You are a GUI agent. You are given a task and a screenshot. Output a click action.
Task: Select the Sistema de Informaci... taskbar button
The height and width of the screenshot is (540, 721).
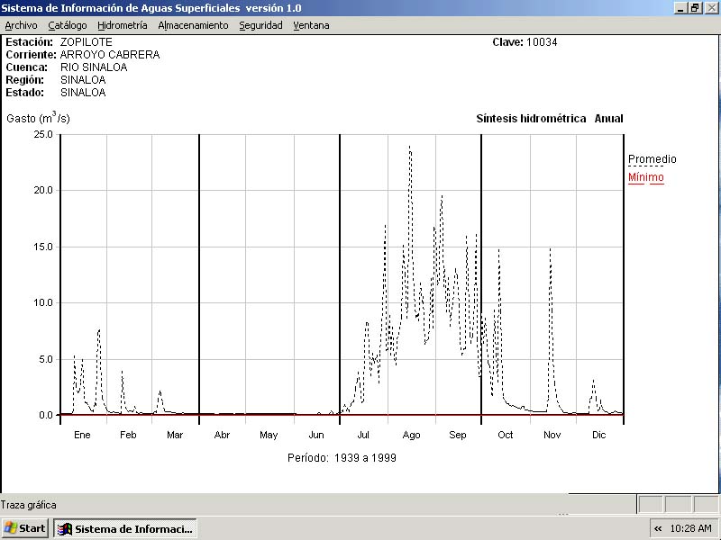[125, 528]
